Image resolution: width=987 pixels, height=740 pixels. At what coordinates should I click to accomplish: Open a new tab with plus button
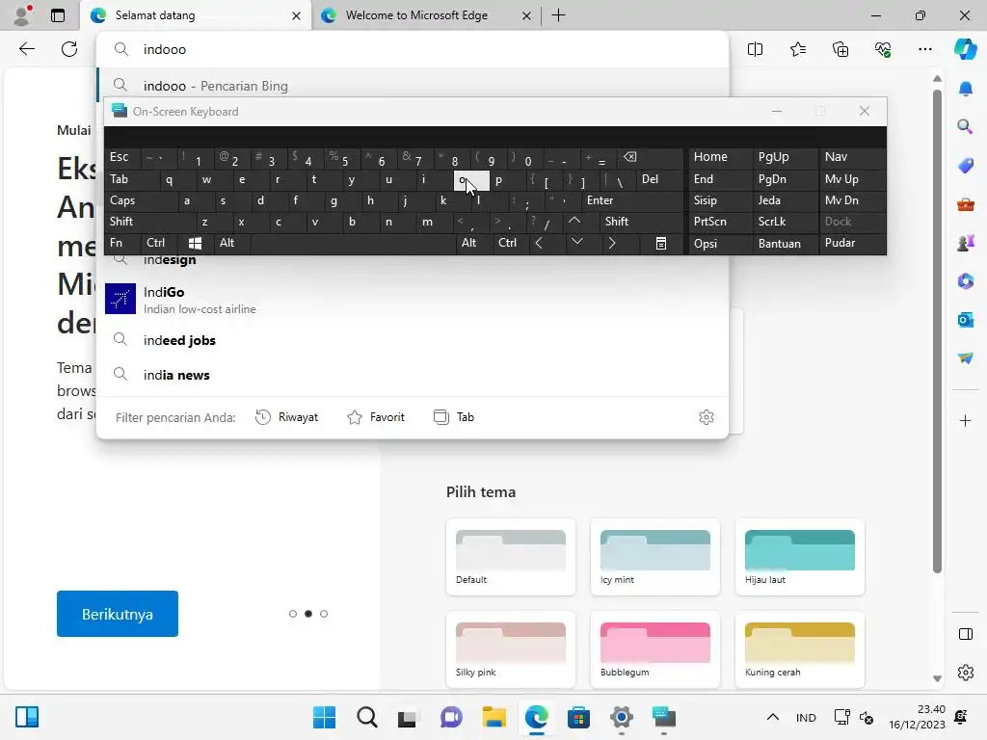pyautogui.click(x=558, y=15)
